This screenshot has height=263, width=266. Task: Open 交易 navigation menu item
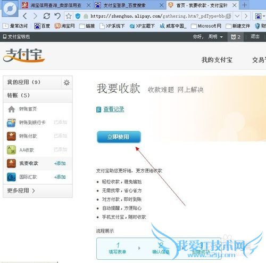(259, 60)
